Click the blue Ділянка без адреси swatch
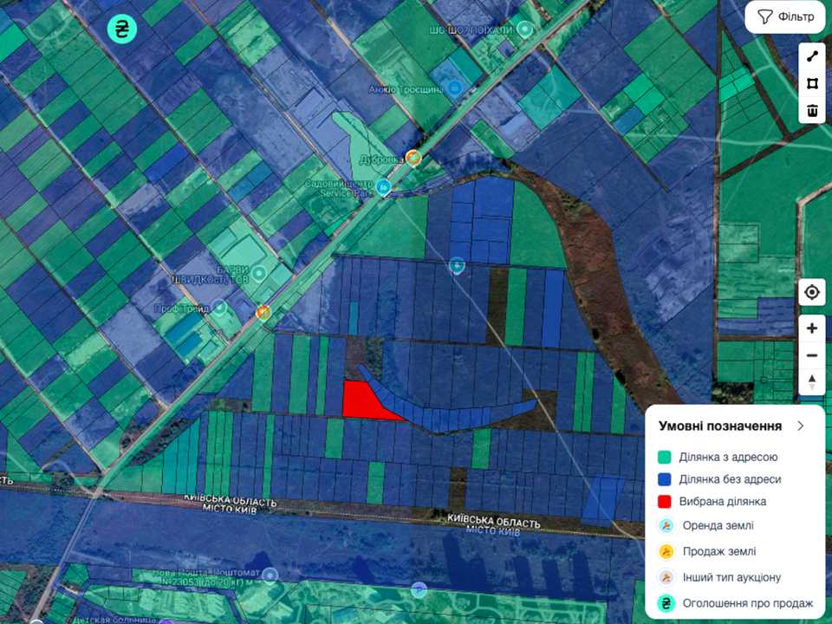This screenshot has height=624, width=832. (665, 479)
